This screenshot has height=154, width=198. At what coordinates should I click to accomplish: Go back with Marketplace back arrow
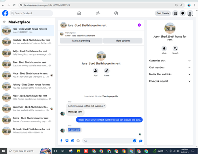coord(5,22)
